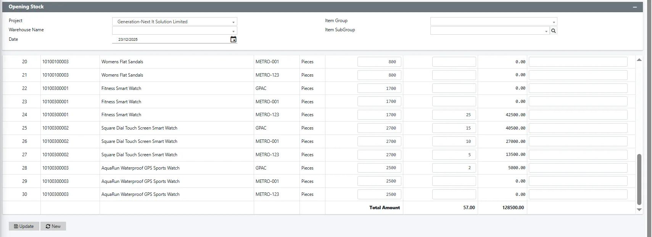Click empty quantity field in row 29
This screenshot has width=652, height=237.
(454, 181)
